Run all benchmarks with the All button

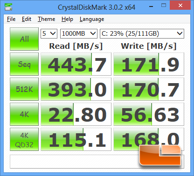coord(24,39)
